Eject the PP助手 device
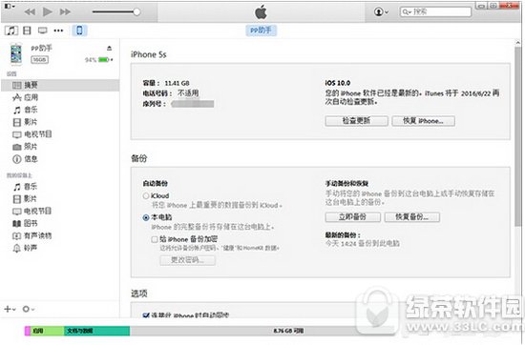Image resolution: width=525 pixels, height=345 pixels. (109, 49)
